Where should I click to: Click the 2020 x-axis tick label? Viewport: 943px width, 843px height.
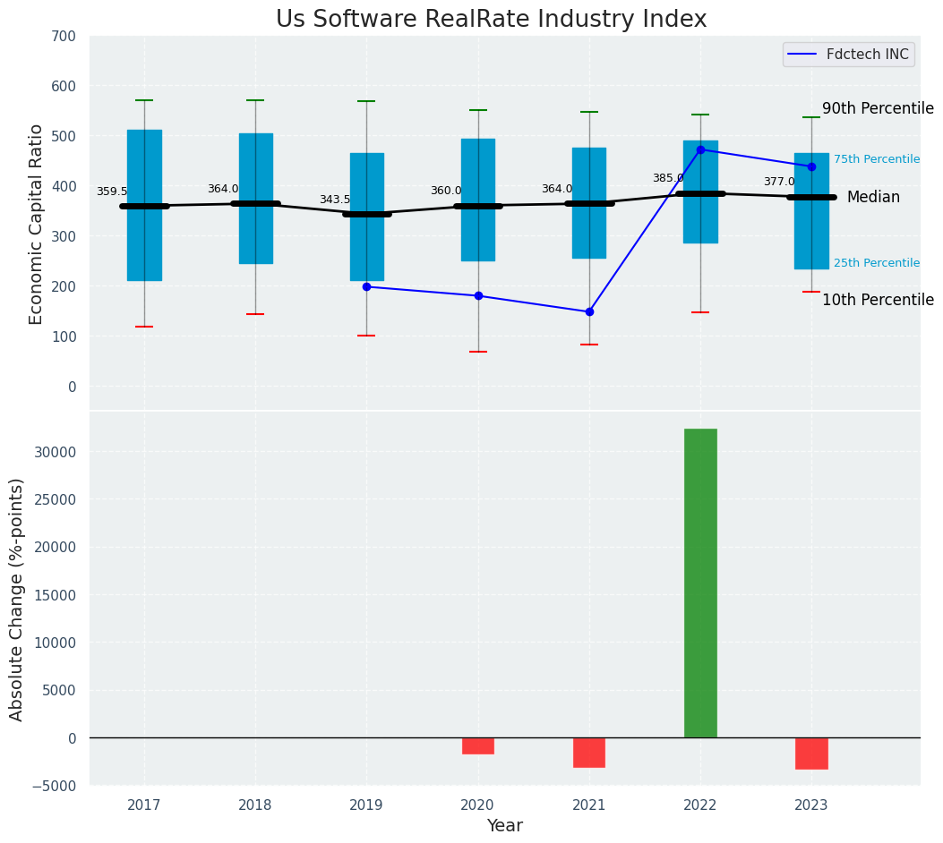tap(478, 805)
